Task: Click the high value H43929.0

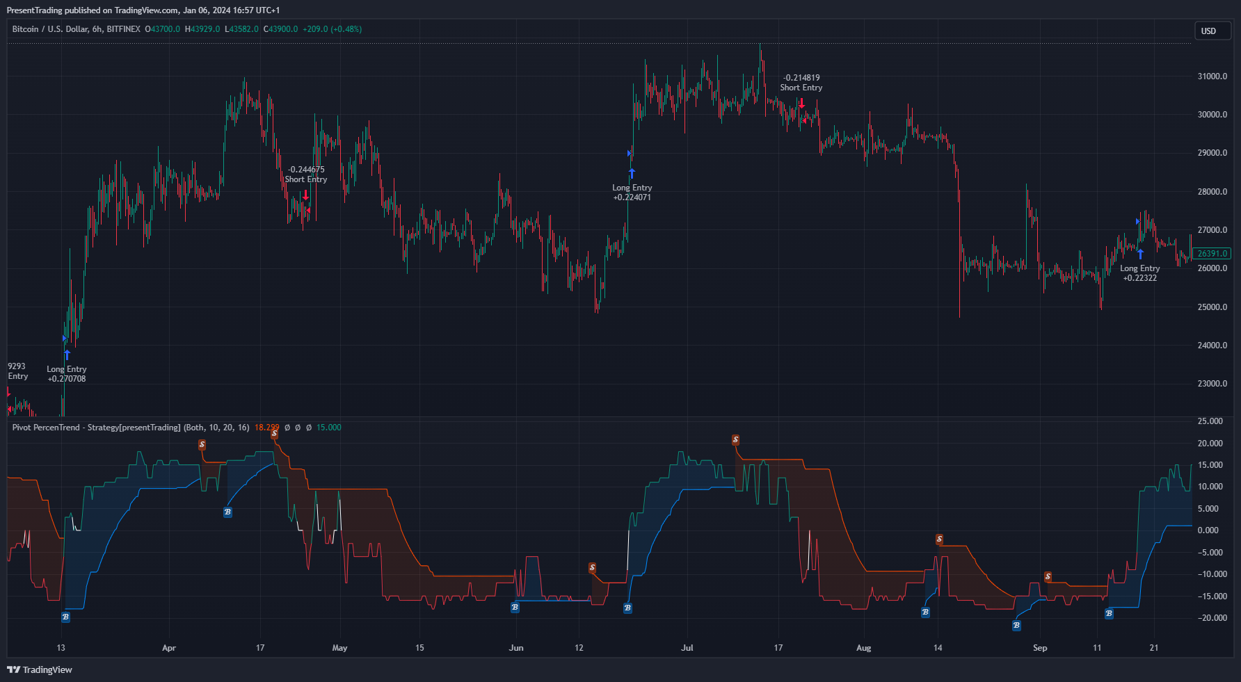Action: 202,29
